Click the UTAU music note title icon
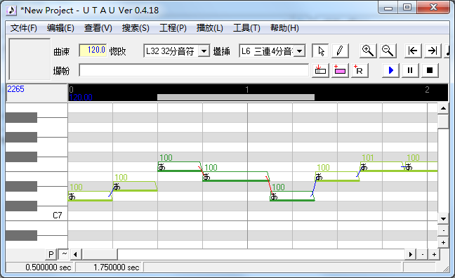This screenshot has height=278, width=455. click(11, 10)
